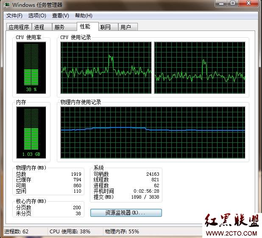Click the 核心内存(MB) group label
262x238 pixels.
tap(31, 201)
